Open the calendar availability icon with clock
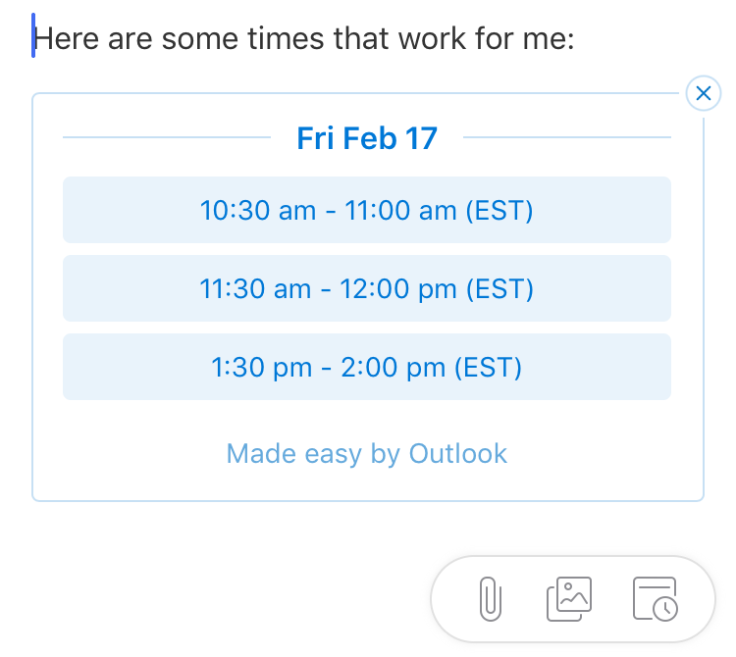 (656, 599)
